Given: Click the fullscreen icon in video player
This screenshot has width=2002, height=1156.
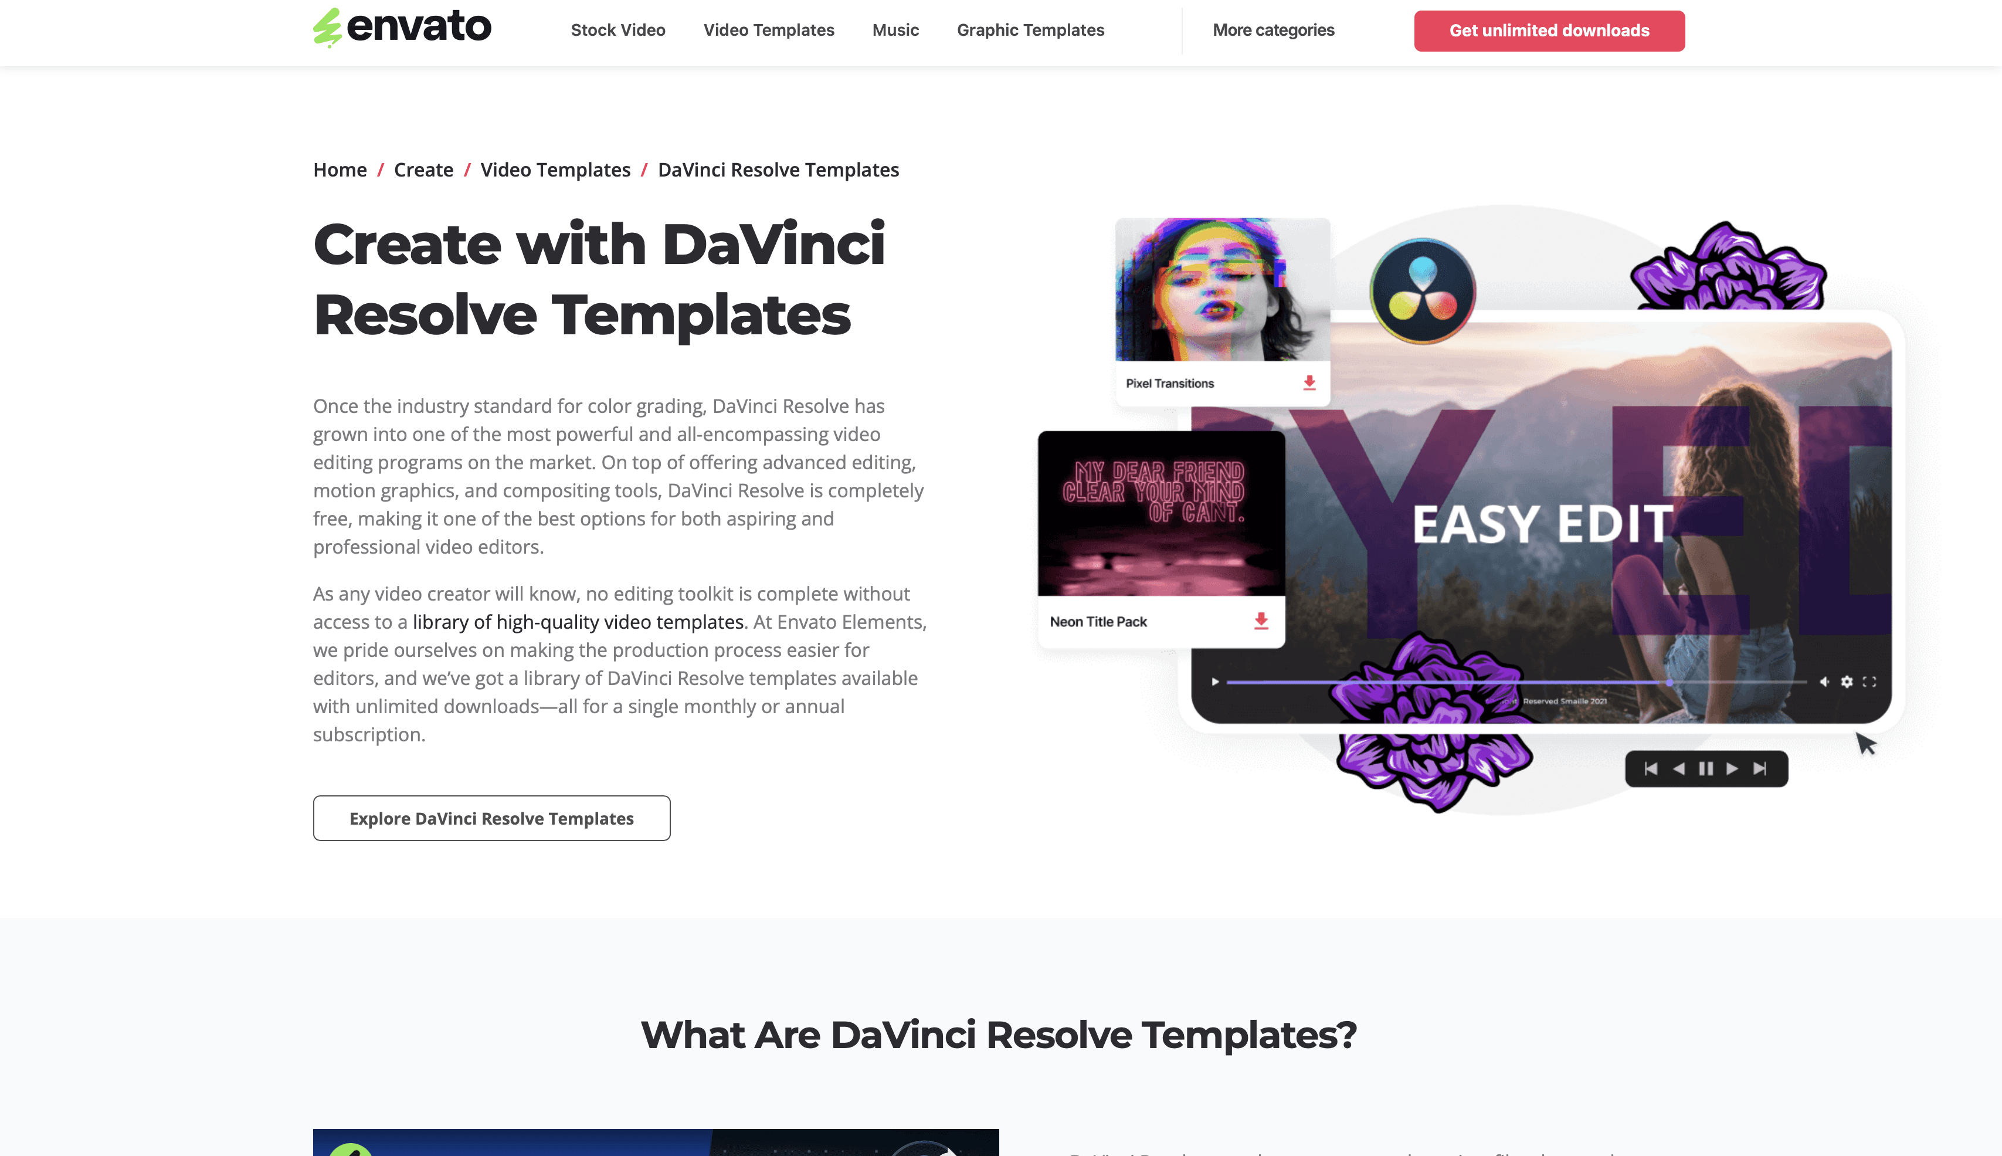Looking at the screenshot, I should 1868,681.
